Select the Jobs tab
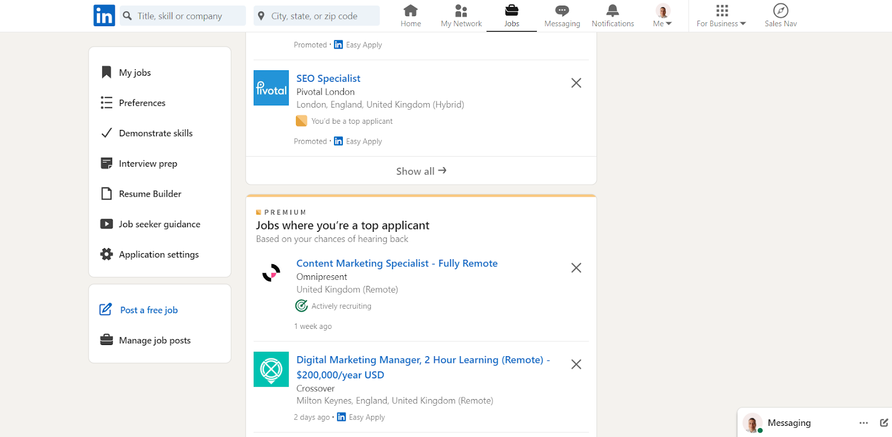Screen dimensions: 892x437 coord(511,16)
